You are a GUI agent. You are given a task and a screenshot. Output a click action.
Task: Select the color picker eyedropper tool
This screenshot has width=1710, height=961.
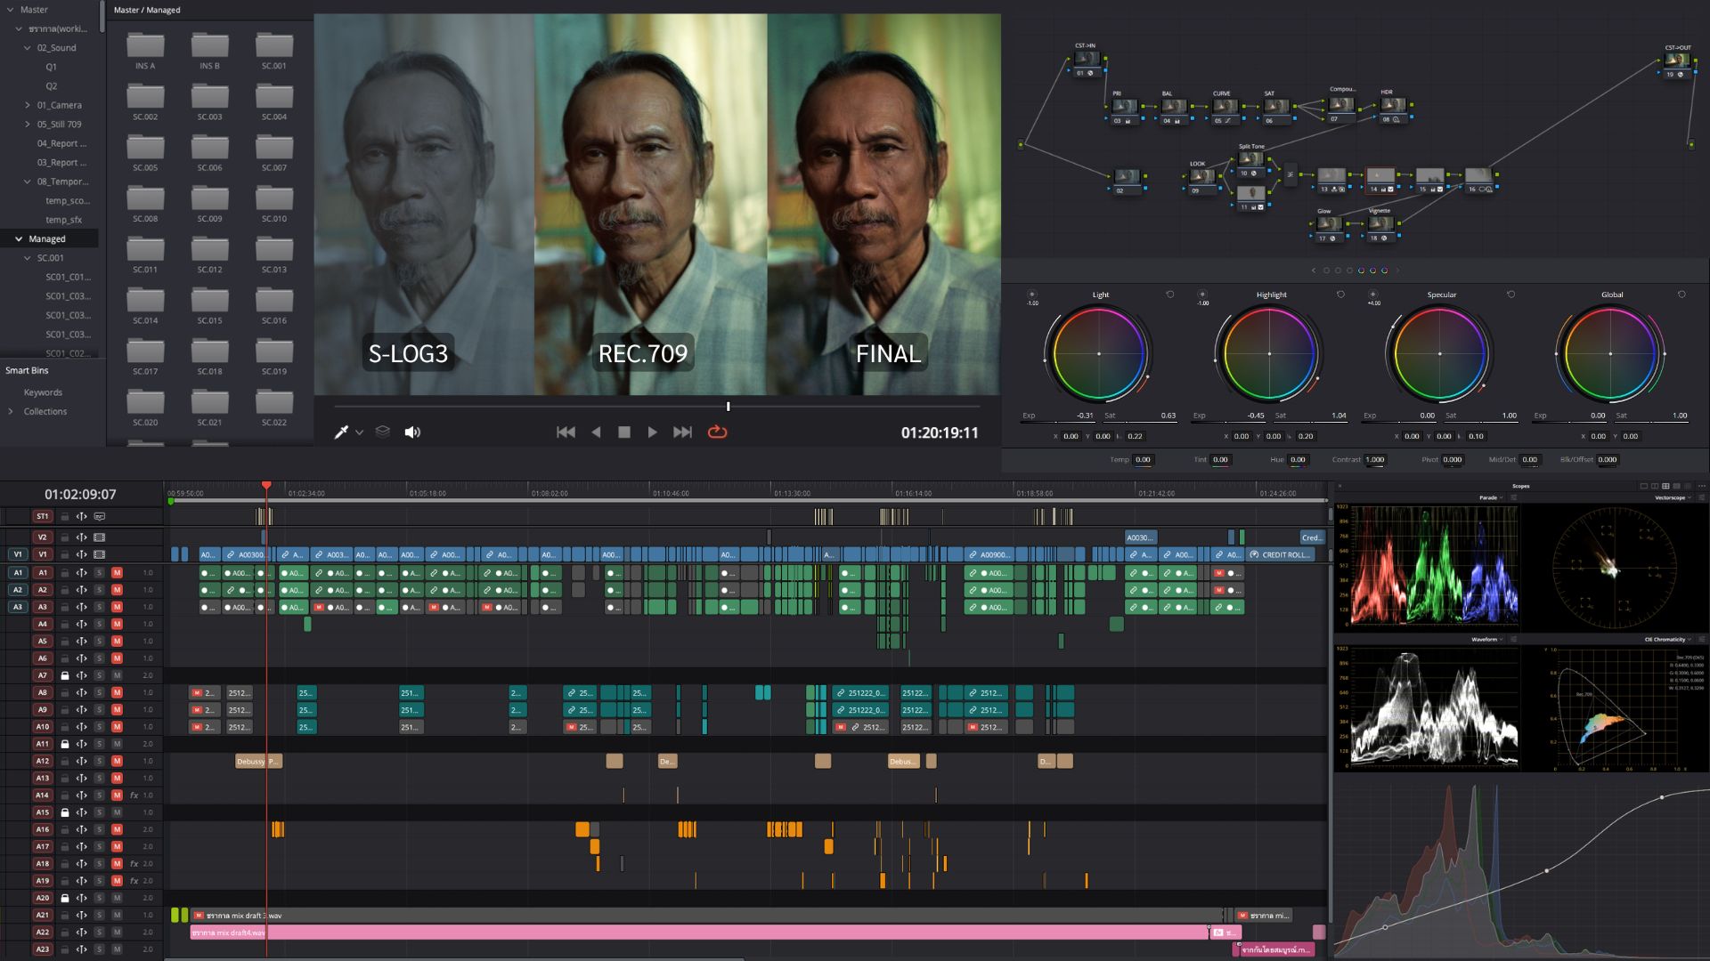(x=340, y=432)
